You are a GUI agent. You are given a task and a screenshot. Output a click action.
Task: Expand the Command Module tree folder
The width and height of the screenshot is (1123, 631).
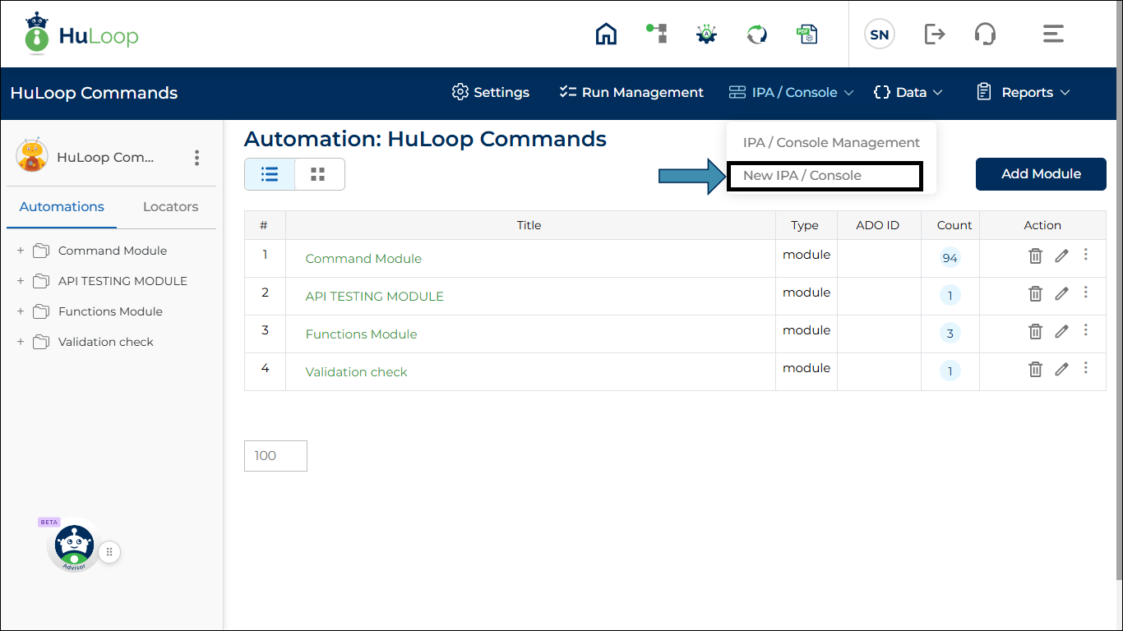click(21, 251)
